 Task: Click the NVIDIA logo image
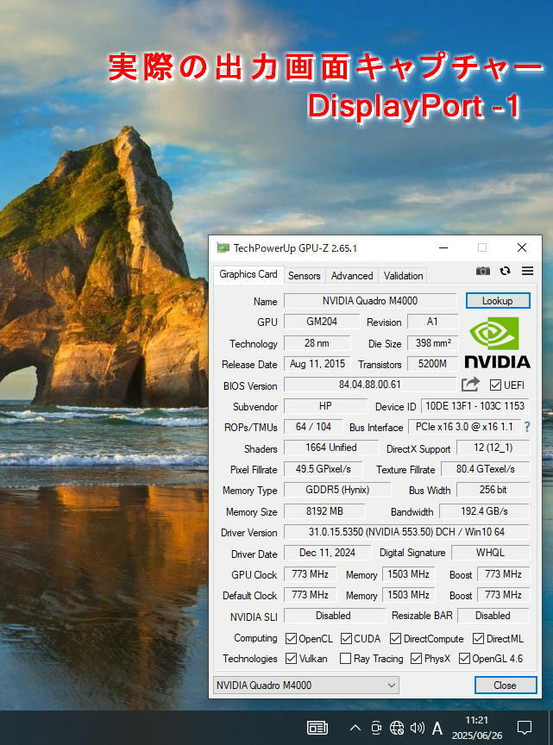coord(497,343)
